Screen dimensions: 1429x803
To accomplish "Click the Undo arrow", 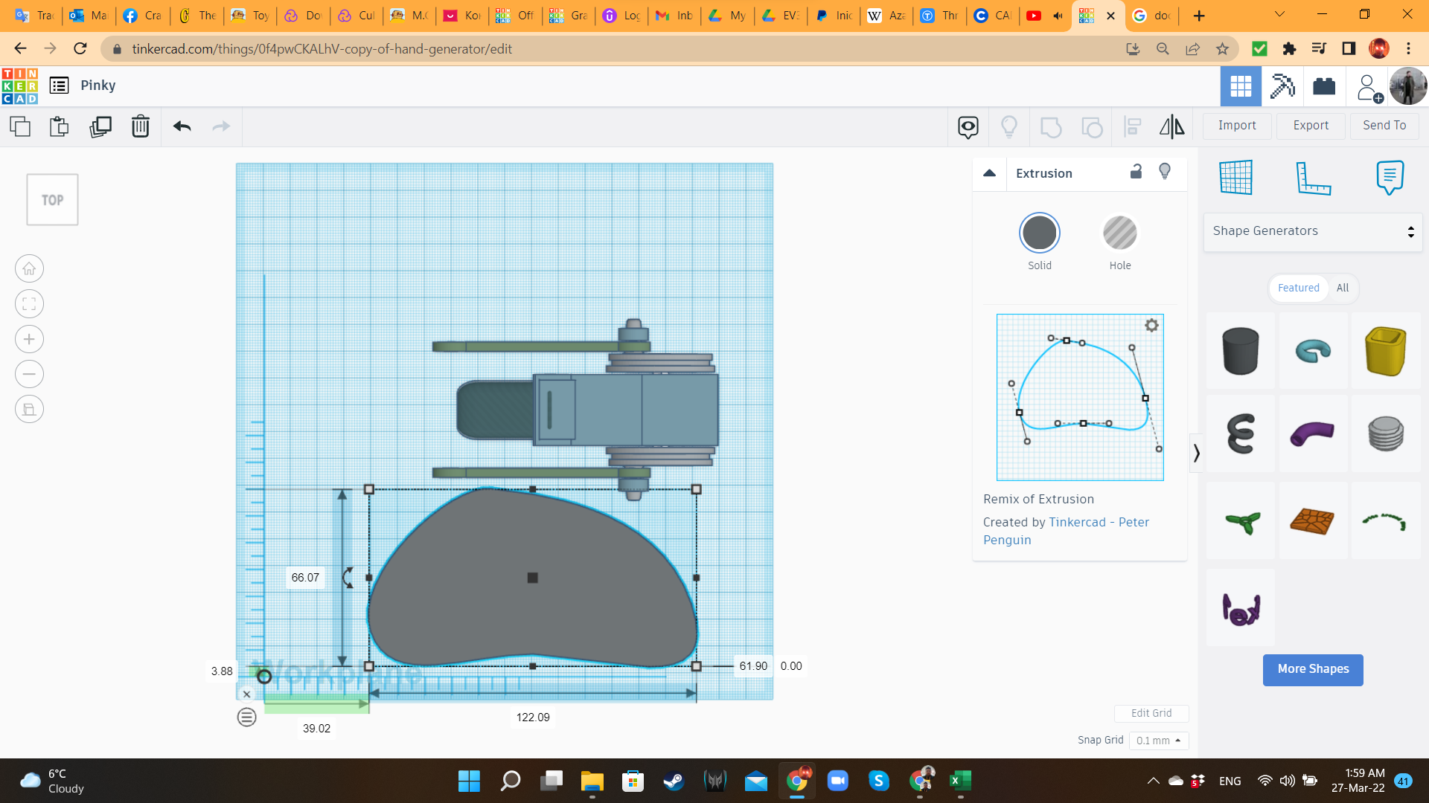I will (182, 126).
